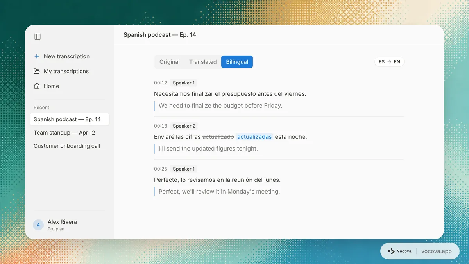469x264 pixels.
Task: Toggle the sidebar collapse icon
Action: 38,37
